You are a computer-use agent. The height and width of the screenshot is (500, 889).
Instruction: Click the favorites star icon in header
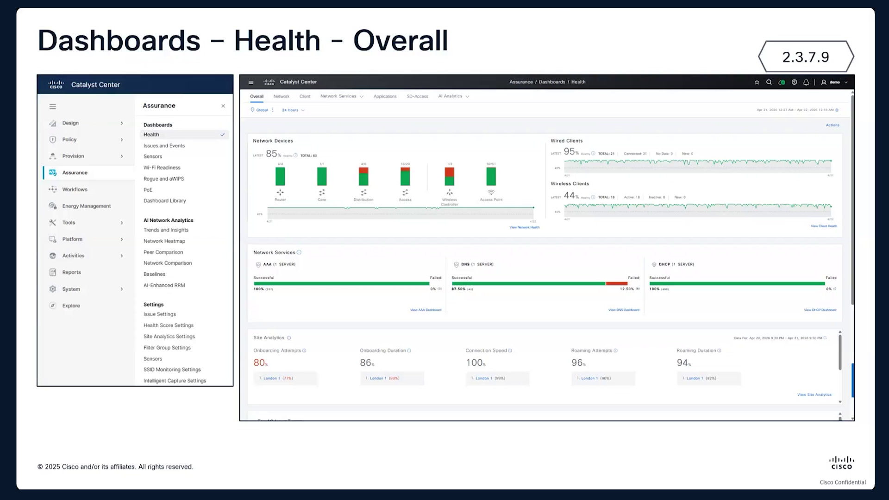point(757,82)
